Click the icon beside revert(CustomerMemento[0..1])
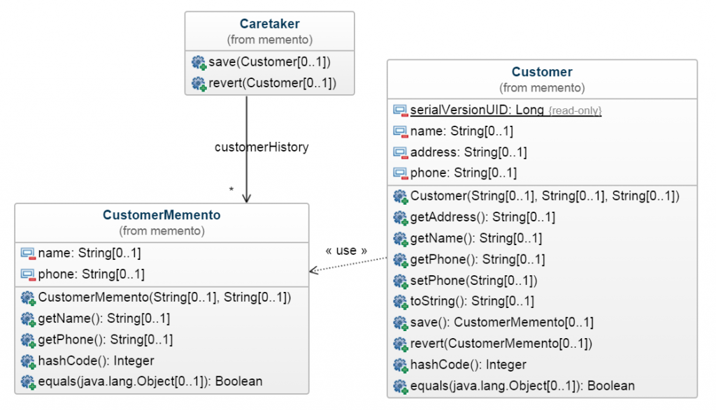The width and height of the screenshot is (716, 410). pyautogui.click(x=401, y=344)
